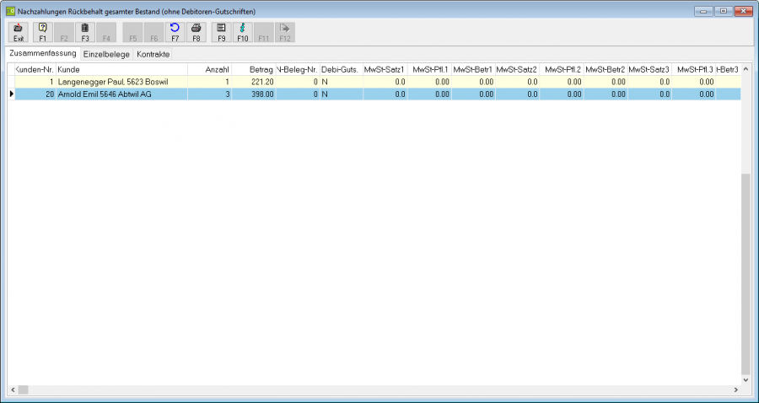Screen dimensions: 759x403
Task: Click the greyed F2 toolbar button
Action: coord(64,32)
